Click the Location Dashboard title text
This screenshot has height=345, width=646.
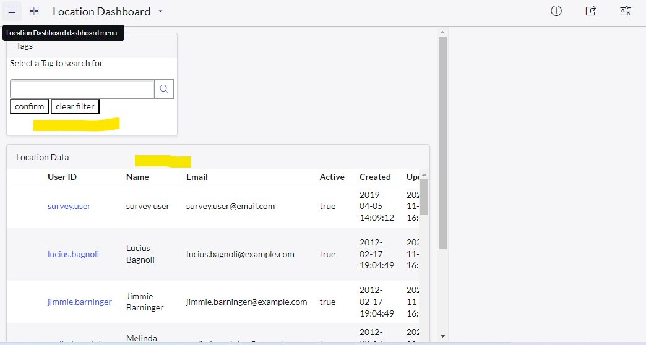coord(101,12)
